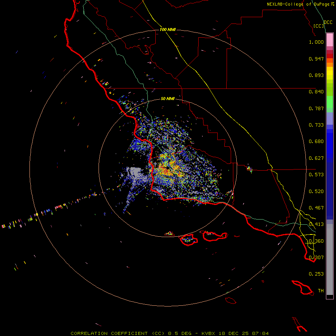
Task: Click the large island outline near the legend's TH label
Action: [x=302, y=287]
